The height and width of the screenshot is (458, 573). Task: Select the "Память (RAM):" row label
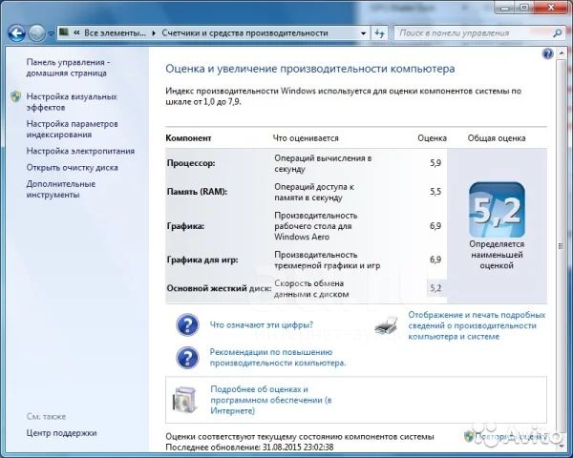[x=197, y=192]
